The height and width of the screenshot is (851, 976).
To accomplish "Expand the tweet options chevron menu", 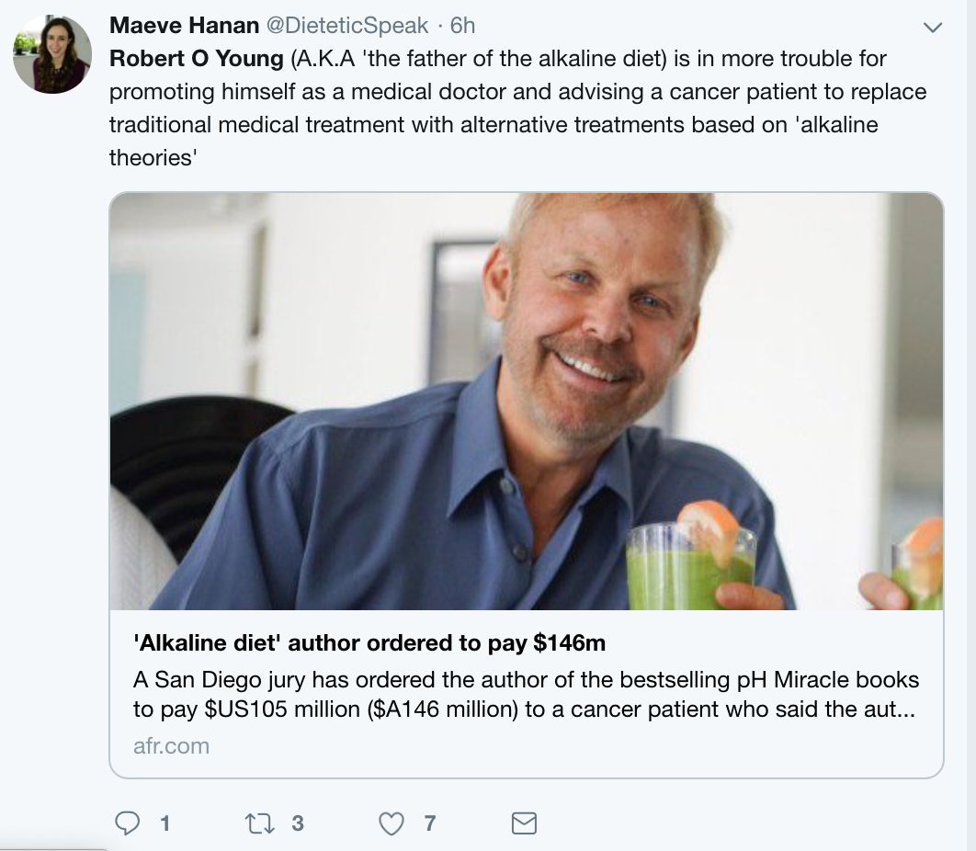I will tap(932, 28).
